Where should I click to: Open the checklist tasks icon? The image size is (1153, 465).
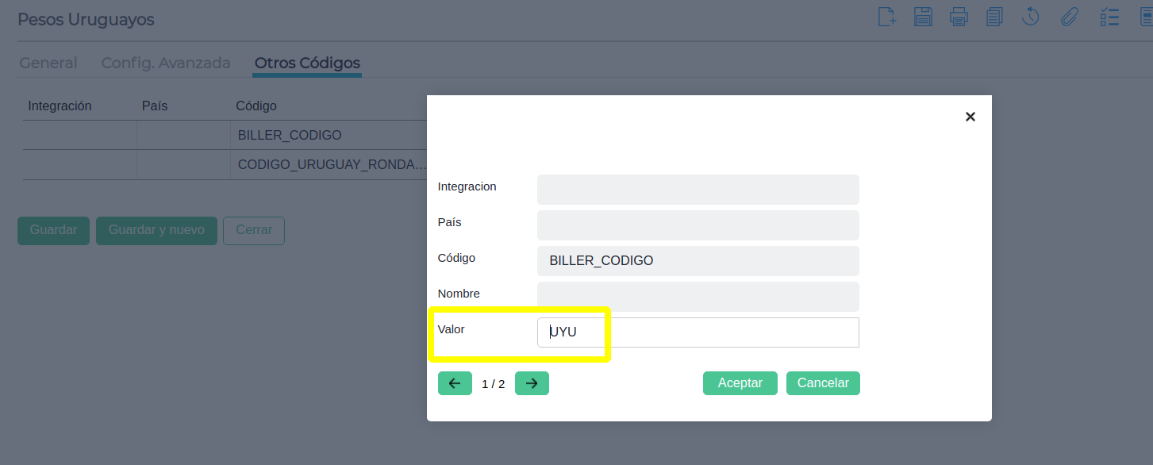pos(1109,17)
